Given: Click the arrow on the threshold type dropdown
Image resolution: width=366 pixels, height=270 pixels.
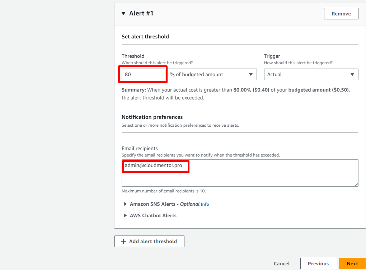Looking at the screenshot, I should (x=251, y=74).
